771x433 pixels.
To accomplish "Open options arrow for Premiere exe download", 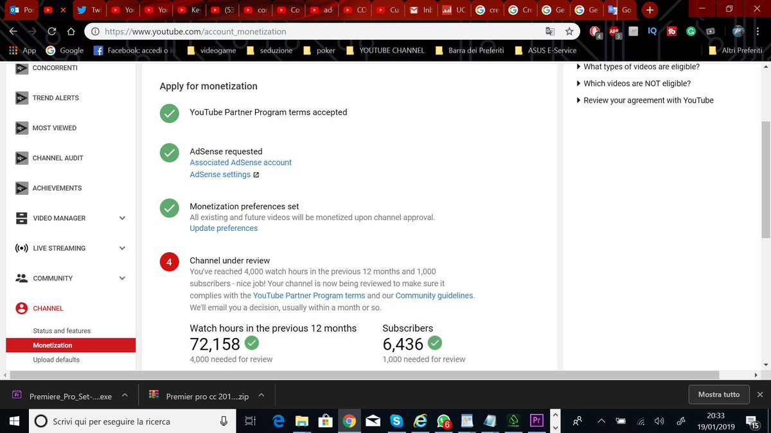I will (x=125, y=396).
